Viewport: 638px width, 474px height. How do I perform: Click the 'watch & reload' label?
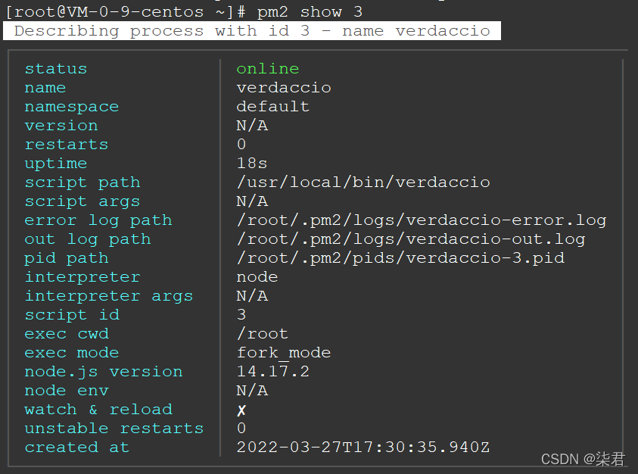pyautogui.click(x=98, y=410)
